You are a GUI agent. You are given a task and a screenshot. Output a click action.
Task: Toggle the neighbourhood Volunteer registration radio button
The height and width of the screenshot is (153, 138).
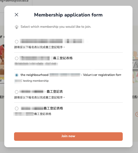tap(16, 75)
